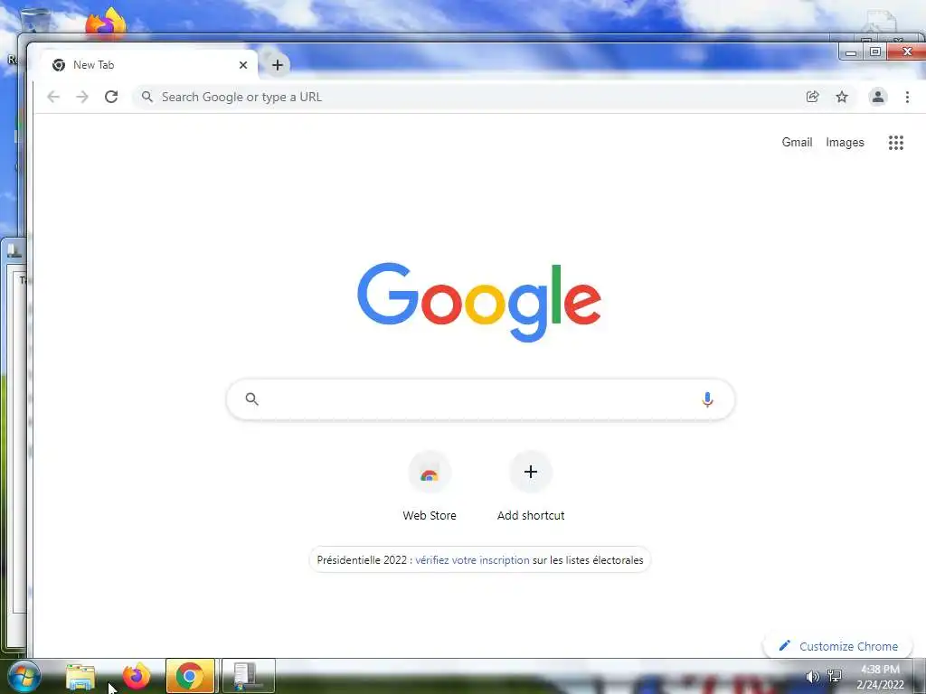Viewport: 926px width, 694px height.
Task: Click the share this page icon
Action: pyautogui.click(x=813, y=97)
